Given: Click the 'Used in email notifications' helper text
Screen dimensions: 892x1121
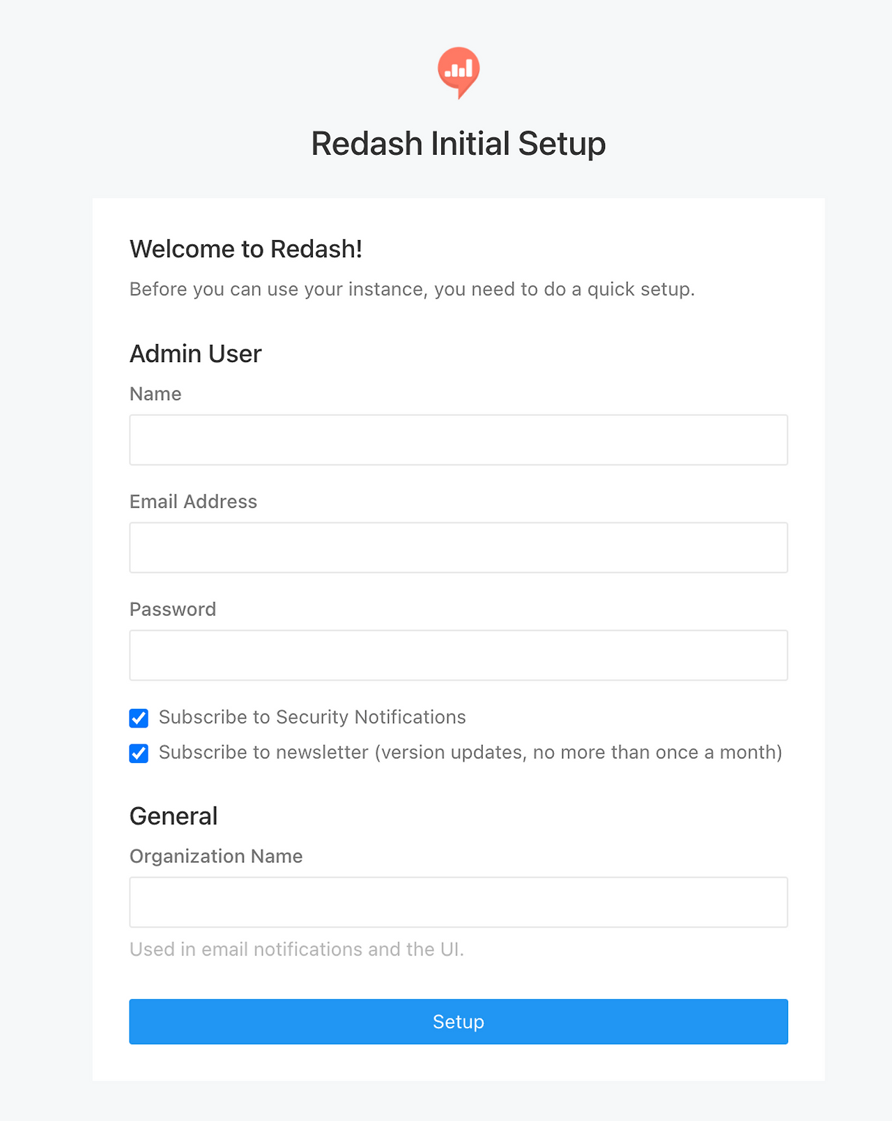Looking at the screenshot, I should pyautogui.click(x=297, y=949).
